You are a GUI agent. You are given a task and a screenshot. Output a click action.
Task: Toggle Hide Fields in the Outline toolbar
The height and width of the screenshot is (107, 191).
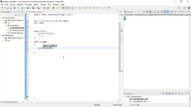tap(170, 94)
